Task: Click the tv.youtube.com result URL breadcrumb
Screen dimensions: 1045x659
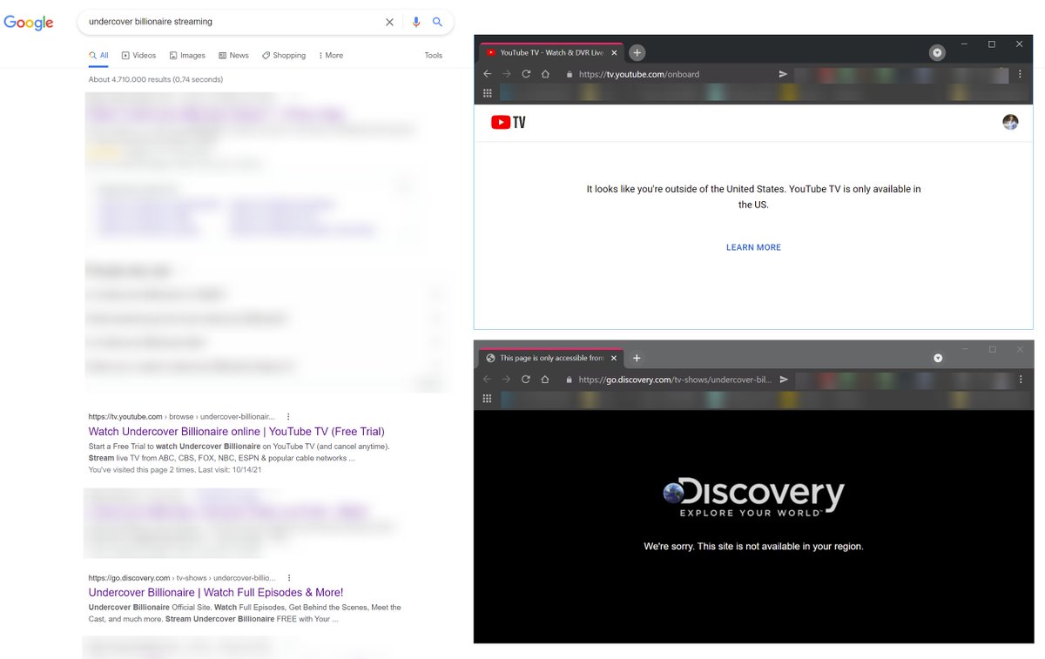Action: tap(181, 417)
